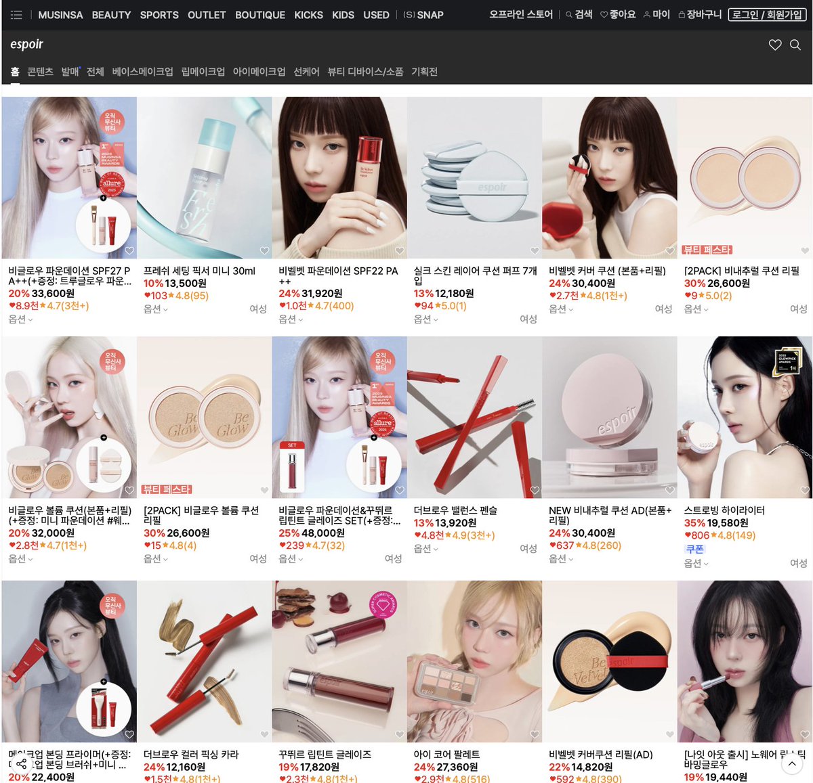Open 오프라인 스토어 link
The height and width of the screenshot is (783, 813).
(521, 14)
